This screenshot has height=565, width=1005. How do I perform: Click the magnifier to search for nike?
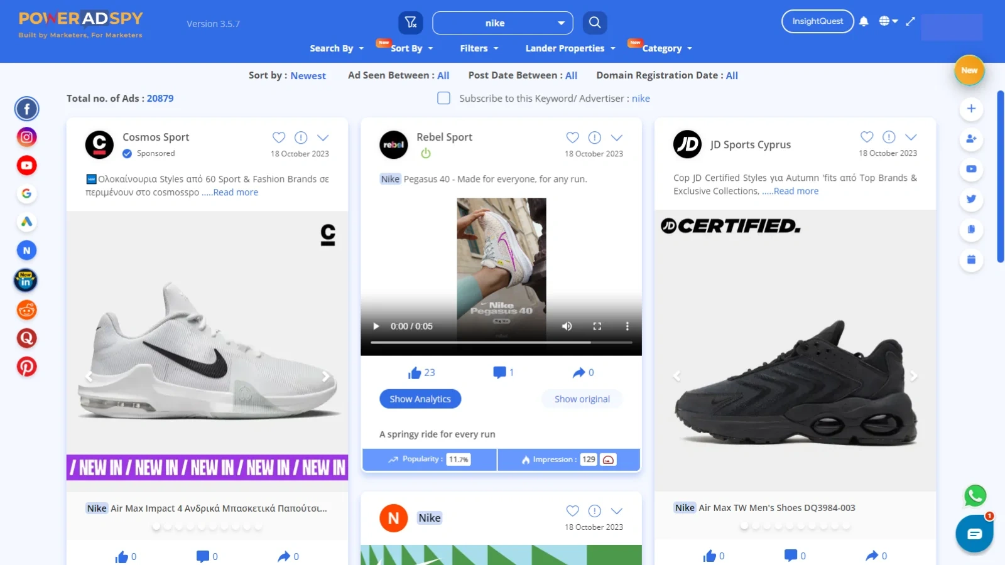(594, 23)
